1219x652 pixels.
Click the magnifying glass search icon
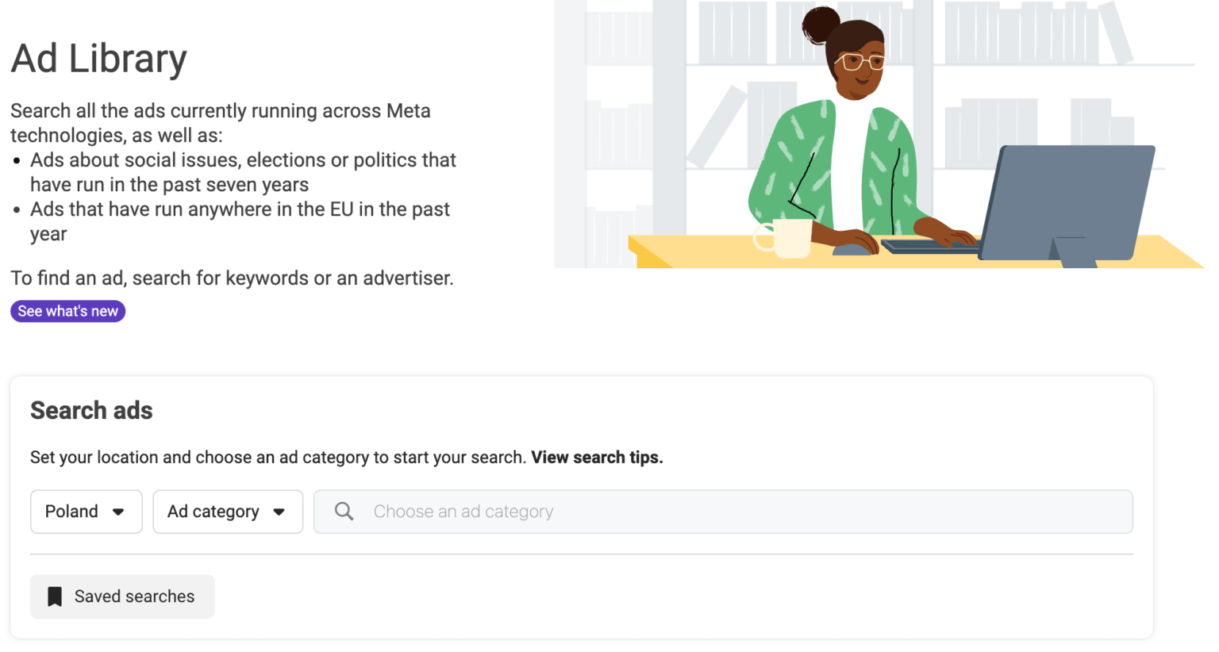344,512
